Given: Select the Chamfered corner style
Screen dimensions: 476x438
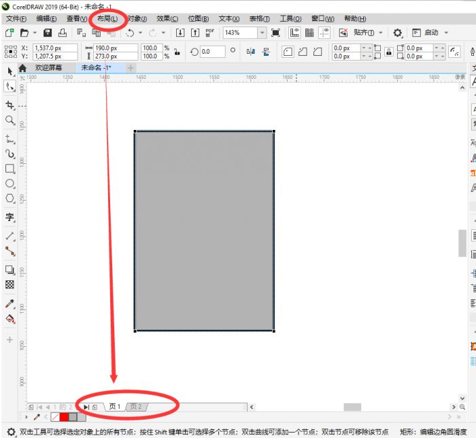Looking at the screenshot, I should click(318, 52).
